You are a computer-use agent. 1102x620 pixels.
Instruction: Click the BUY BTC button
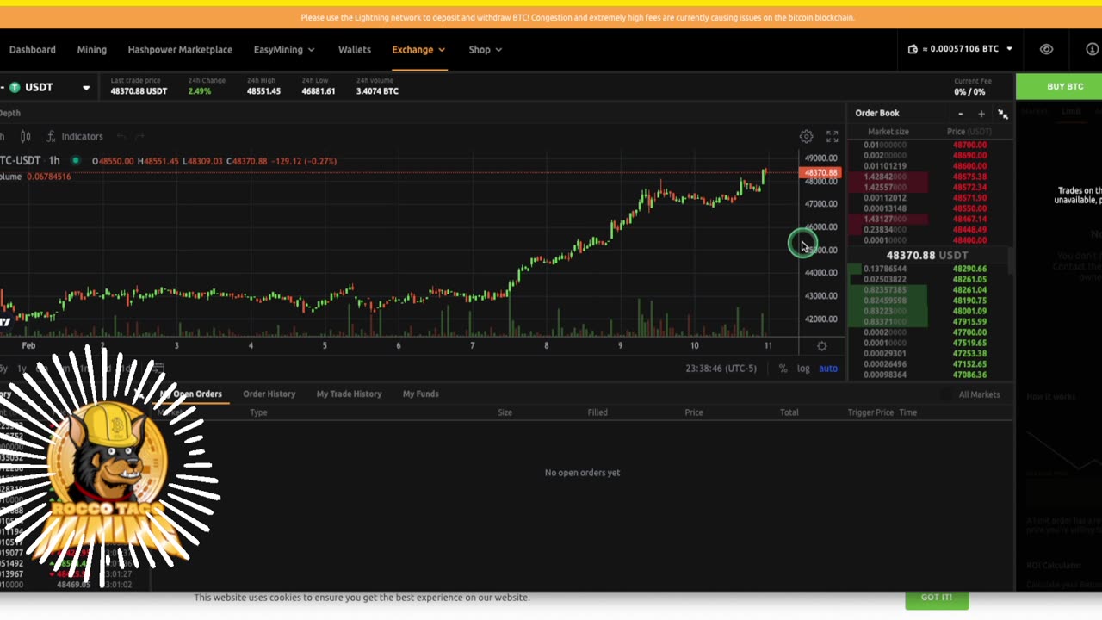1065,86
